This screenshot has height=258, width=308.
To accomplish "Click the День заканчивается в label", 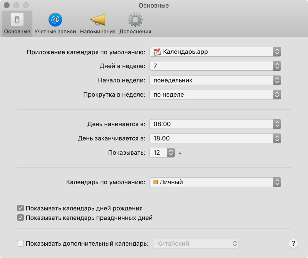I will 112,138.
